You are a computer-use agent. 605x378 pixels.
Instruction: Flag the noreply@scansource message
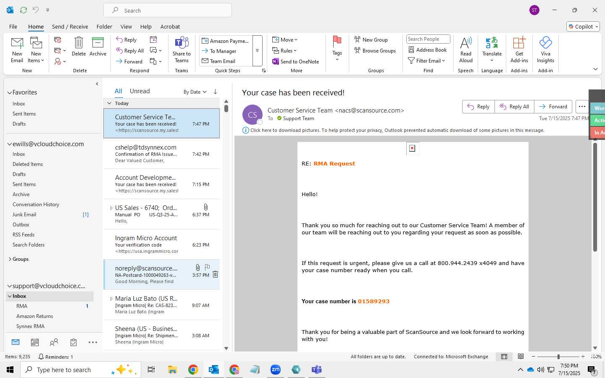coord(207,267)
